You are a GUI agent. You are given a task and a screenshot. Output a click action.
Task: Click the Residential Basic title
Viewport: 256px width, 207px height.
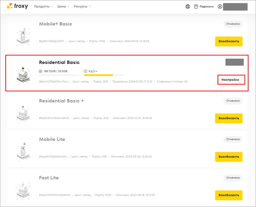click(x=59, y=62)
